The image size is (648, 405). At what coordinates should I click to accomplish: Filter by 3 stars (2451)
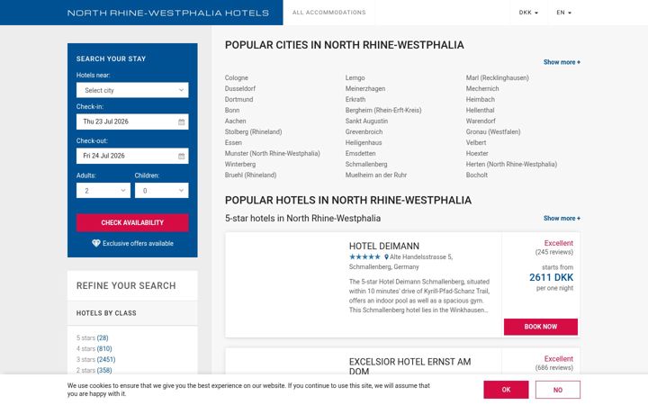click(x=96, y=359)
